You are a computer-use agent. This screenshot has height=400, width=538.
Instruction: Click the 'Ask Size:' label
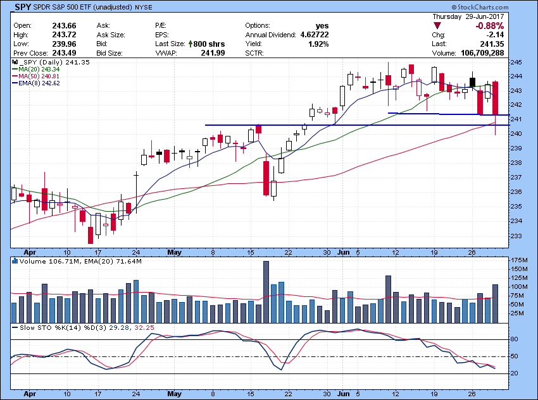coord(111,35)
